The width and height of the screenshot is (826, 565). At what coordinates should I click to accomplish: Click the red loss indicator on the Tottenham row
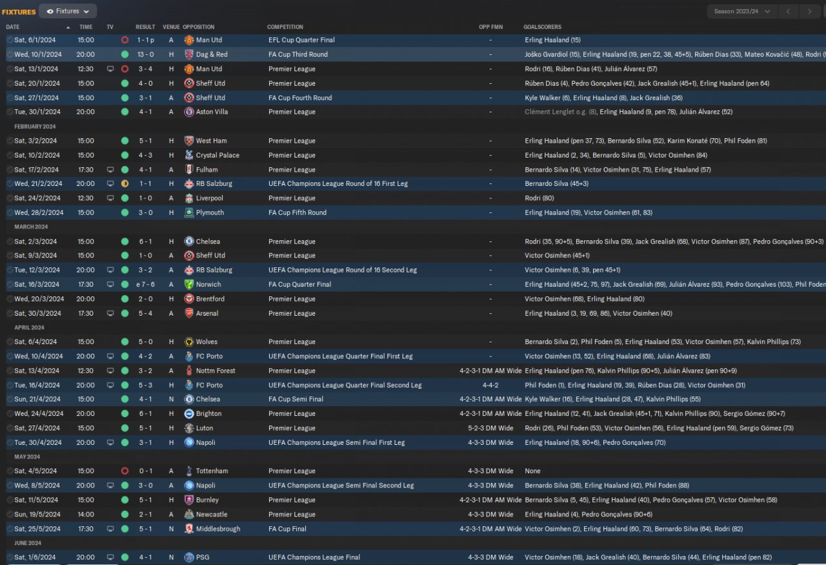click(x=125, y=471)
